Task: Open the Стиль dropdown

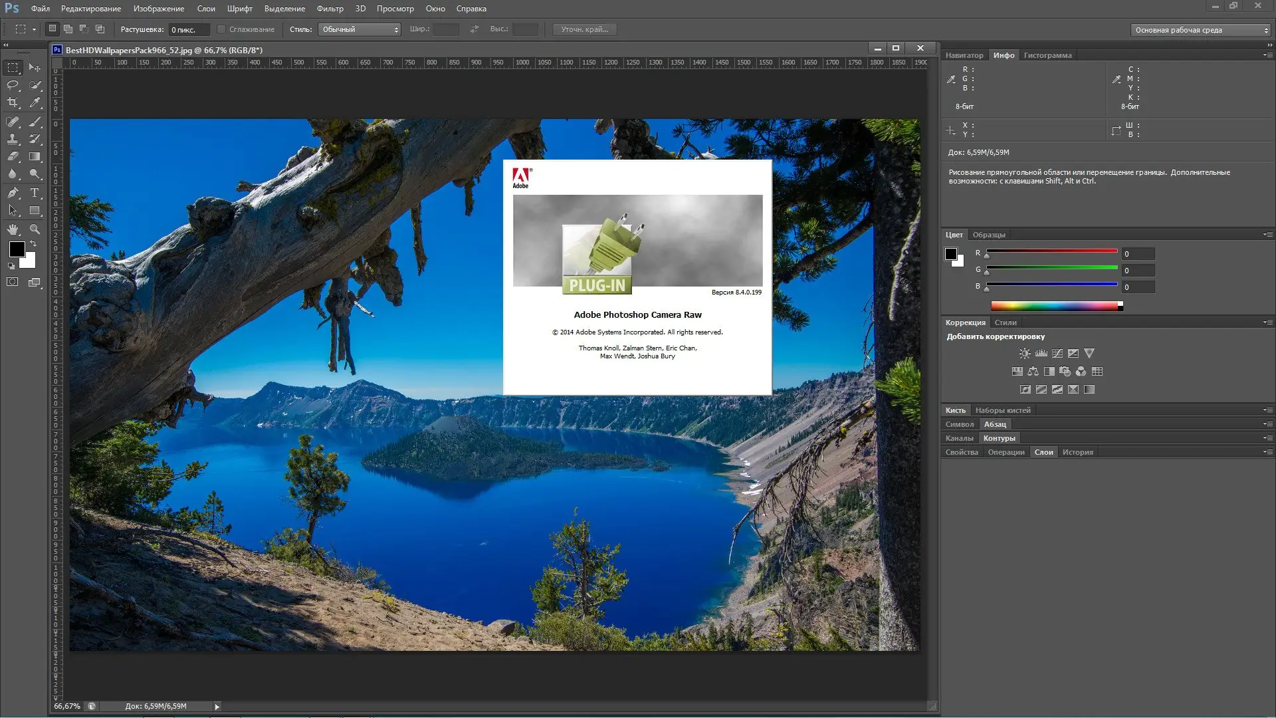Action: [x=360, y=29]
